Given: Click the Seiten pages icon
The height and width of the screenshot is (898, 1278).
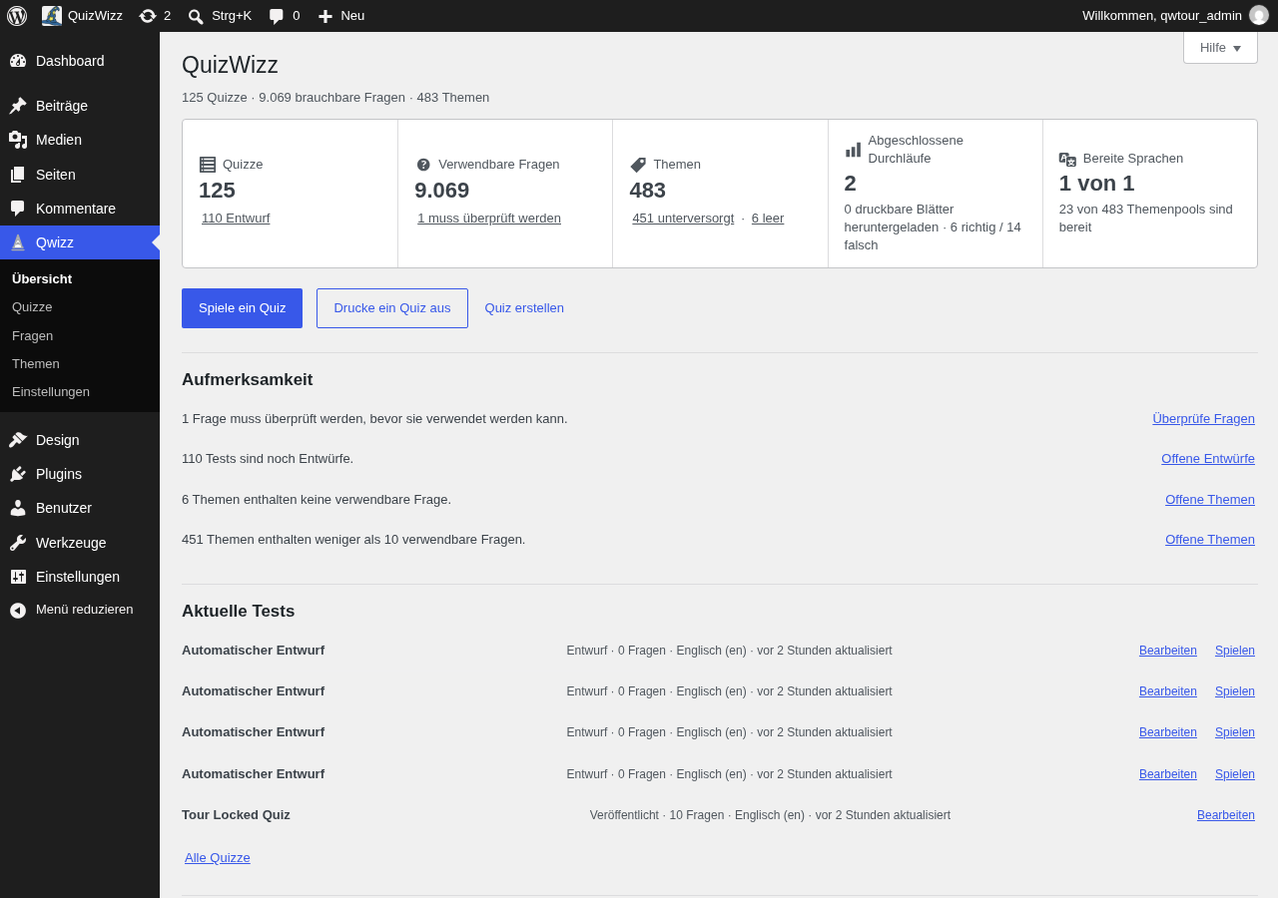Looking at the screenshot, I should click(18, 175).
